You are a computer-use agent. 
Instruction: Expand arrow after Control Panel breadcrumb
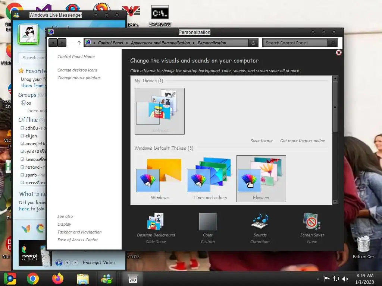pyautogui.click(x=127, y=43)
